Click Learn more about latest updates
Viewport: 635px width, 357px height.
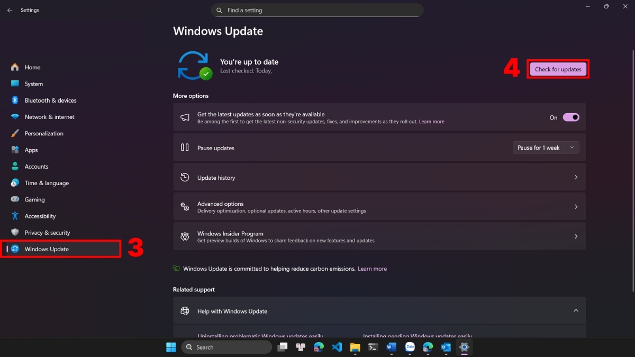(432, 122)
